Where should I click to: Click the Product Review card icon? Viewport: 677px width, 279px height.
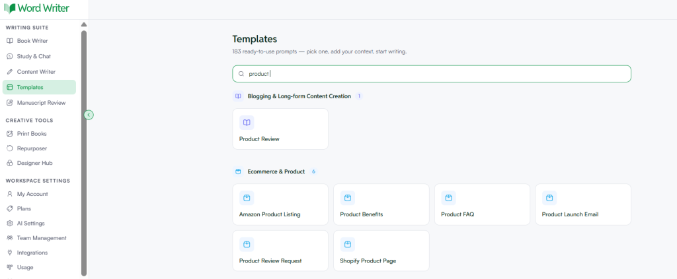click(x=247, y=122)
